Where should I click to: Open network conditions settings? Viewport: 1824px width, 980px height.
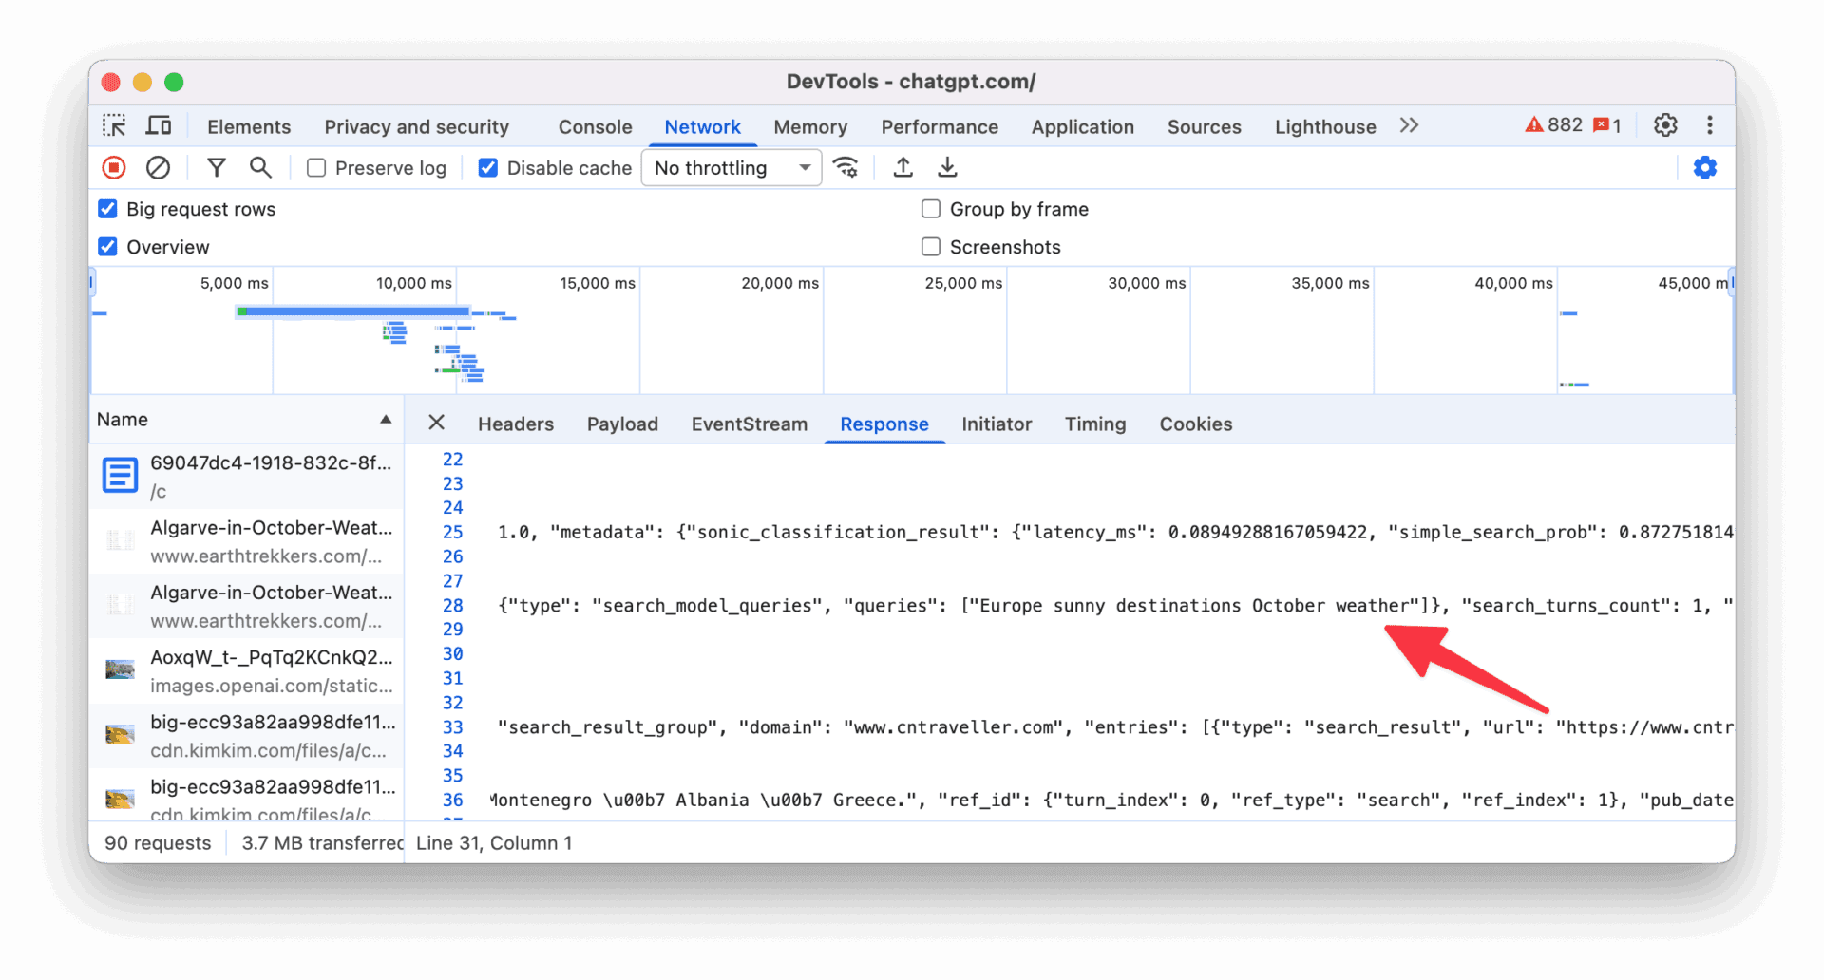point(846,167)
